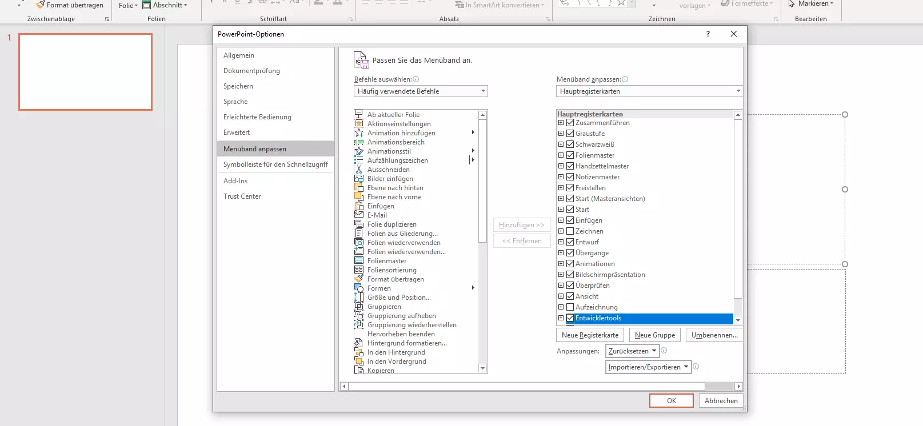Click the tabs list scrollbar down arrow
Screen dimensions: 923x426
point(738,320)
